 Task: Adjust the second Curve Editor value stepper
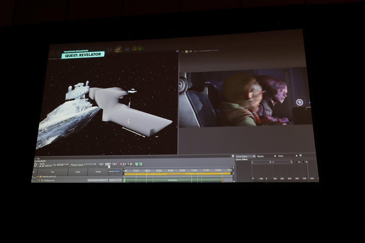coord(291,162)
